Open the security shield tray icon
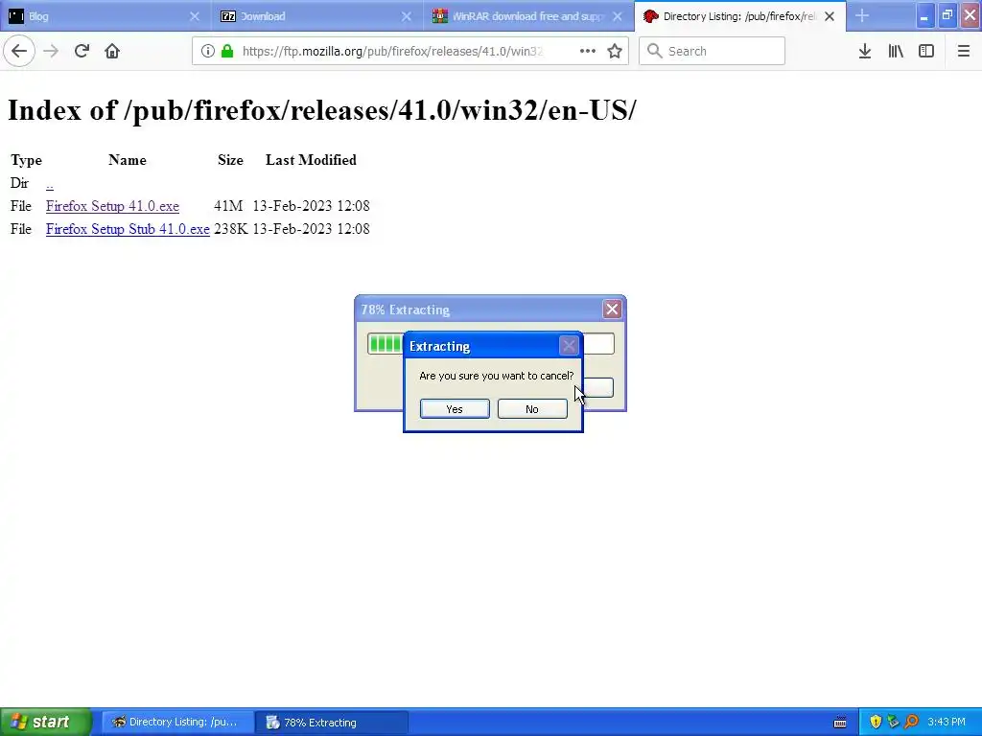The height and width of the screenshot is (736, 982). 876,722
